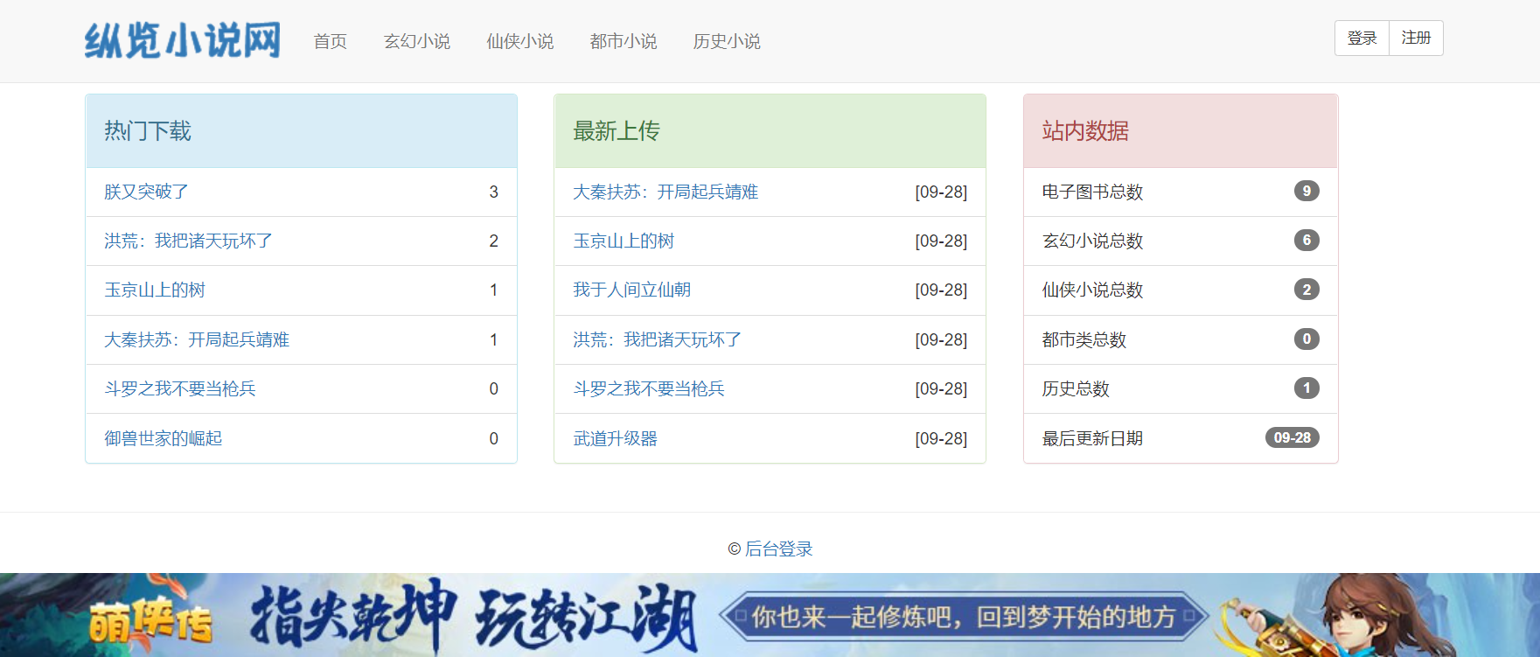
Task: Select 都市小说 in the navbar
Action: click(623, 41)
